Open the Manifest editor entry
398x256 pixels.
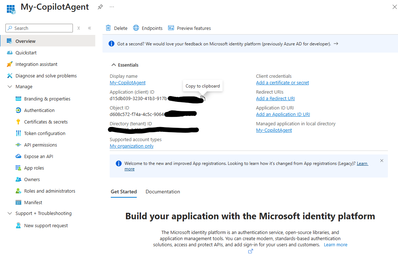(x=33, y=203)
